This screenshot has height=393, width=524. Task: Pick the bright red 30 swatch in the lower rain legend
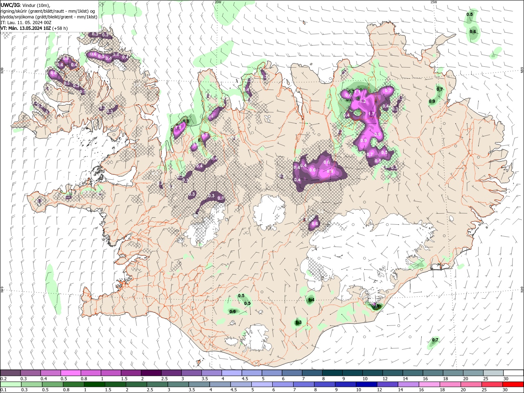(513, 384)
